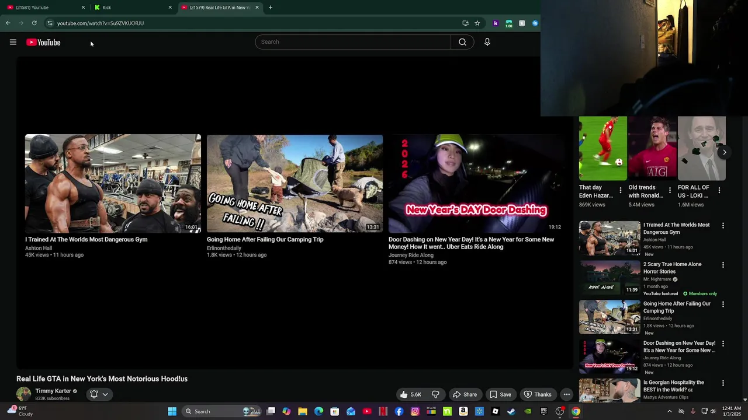View site information icon in address bar
The image size is (748, 420).
(x=50, y=23)
